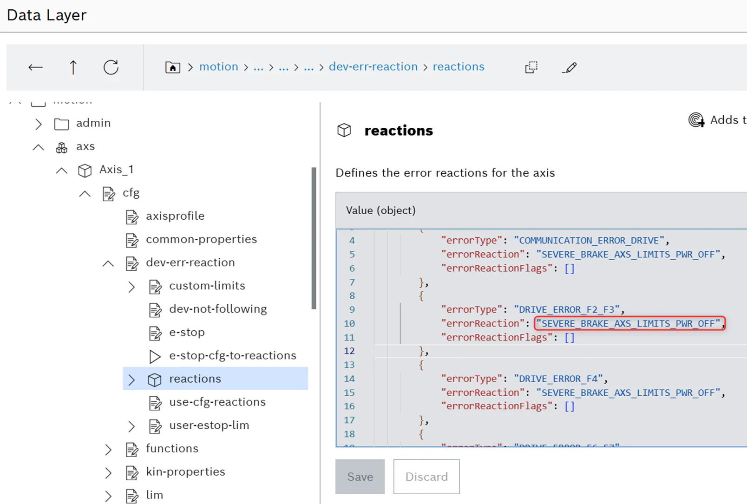Viewport: 747px width, 504px height.
Task: Click the axisprofile document icon
Action: [x=132, y=217]
